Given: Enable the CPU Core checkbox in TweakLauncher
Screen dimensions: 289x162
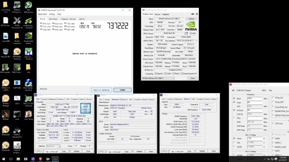Looking at the screenshot, I should 273,124.
